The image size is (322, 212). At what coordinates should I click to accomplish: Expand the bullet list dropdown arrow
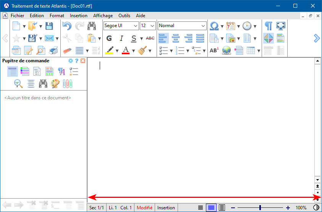pos(171,51)
